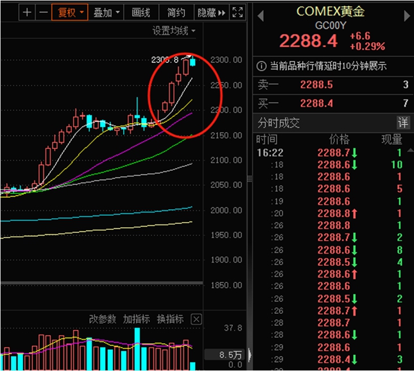Go to previous instrument with left arrow
This screenshot has width=414, height=371.
coord(261,15)
